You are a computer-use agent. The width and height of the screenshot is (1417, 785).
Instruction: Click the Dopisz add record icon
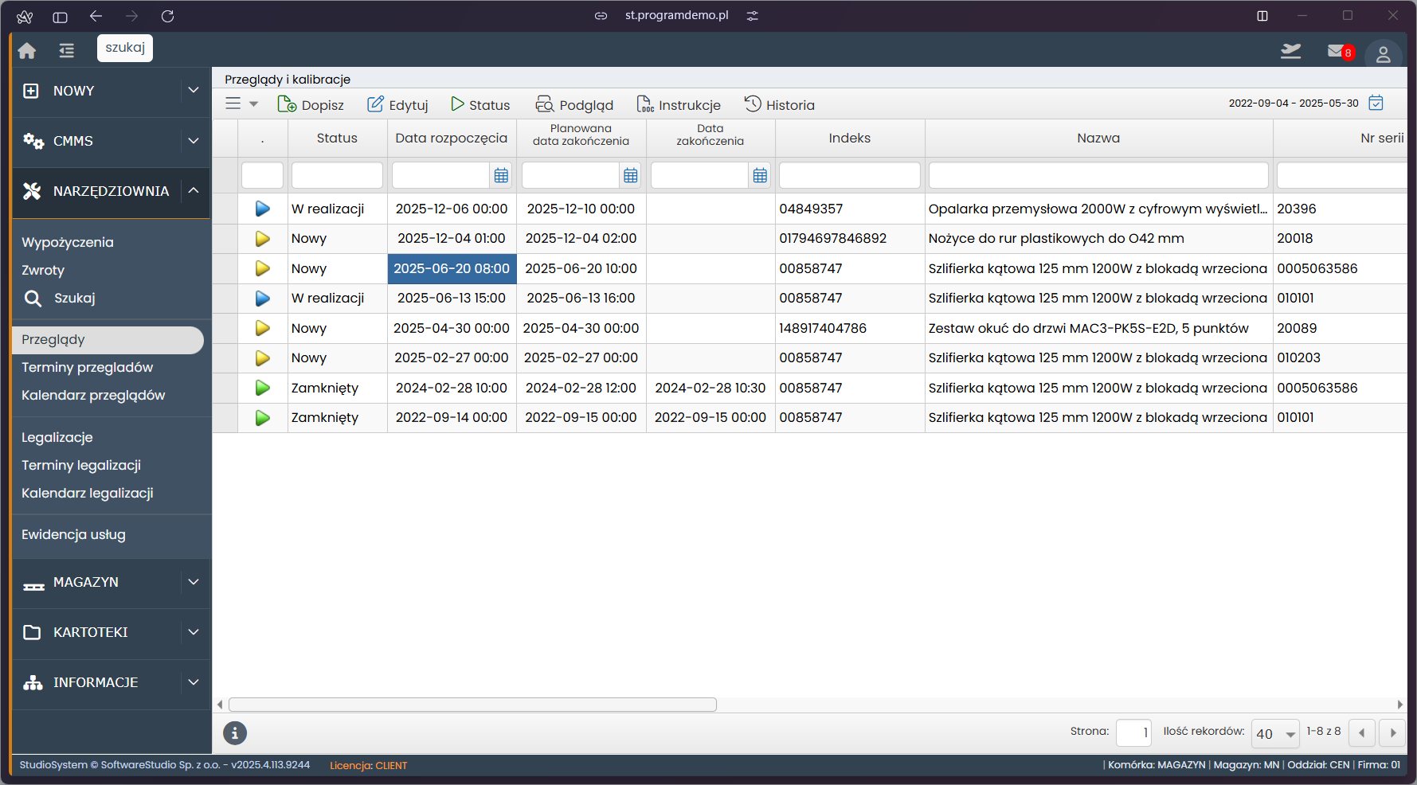click(287, 104)
